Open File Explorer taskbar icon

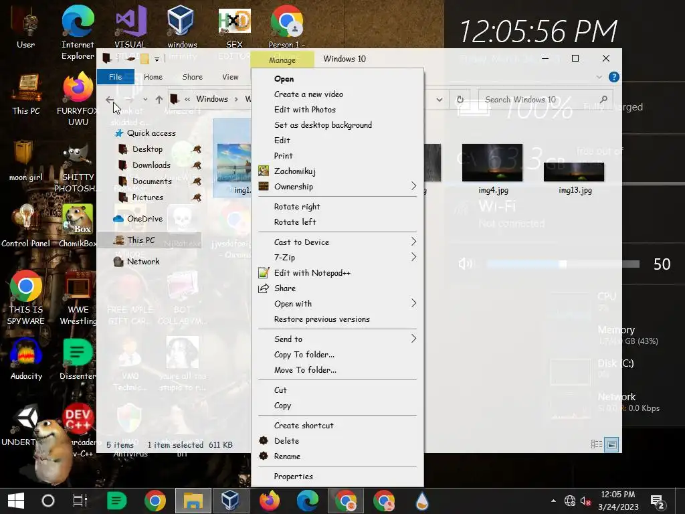coord(193,501)
